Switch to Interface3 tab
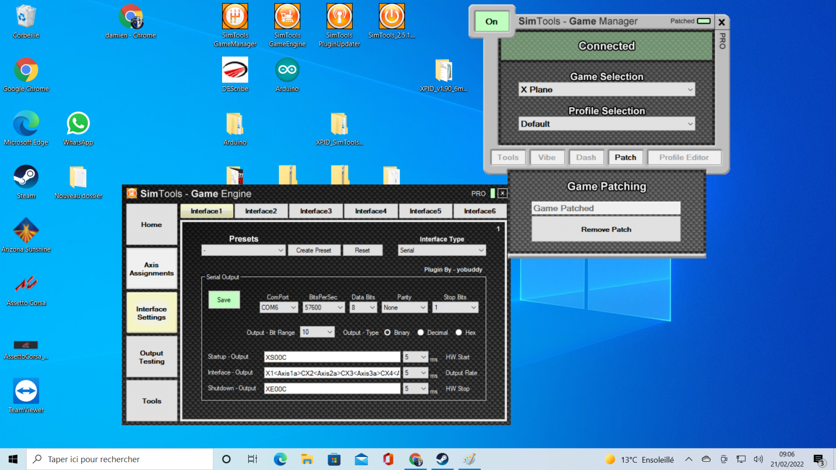 point(316,211)
